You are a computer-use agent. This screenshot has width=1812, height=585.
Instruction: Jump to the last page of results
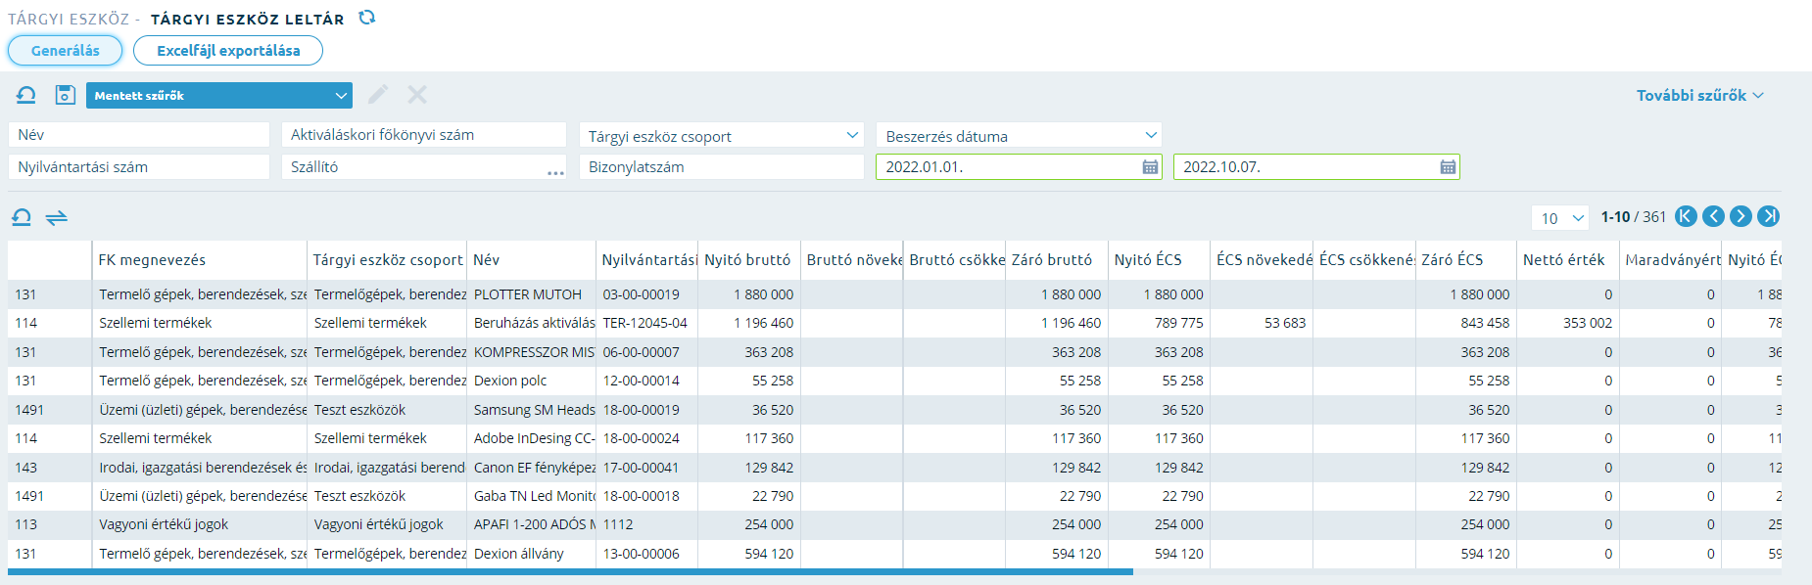[x=1768, y=216]
